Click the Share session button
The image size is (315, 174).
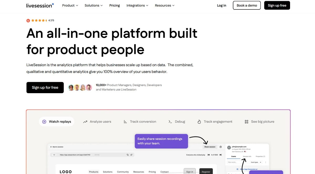(x=210, y=147)
